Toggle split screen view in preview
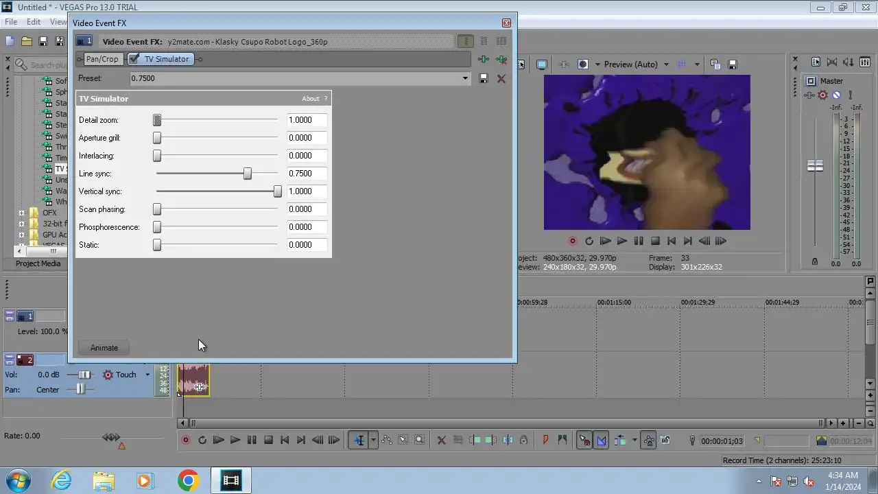878x494 pixels. (583, 64)
